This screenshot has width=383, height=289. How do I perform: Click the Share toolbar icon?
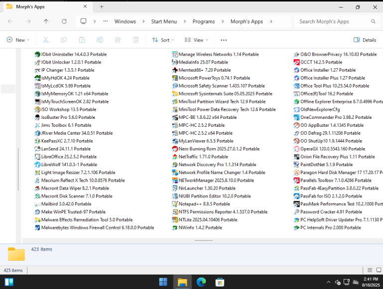point(118,40)
